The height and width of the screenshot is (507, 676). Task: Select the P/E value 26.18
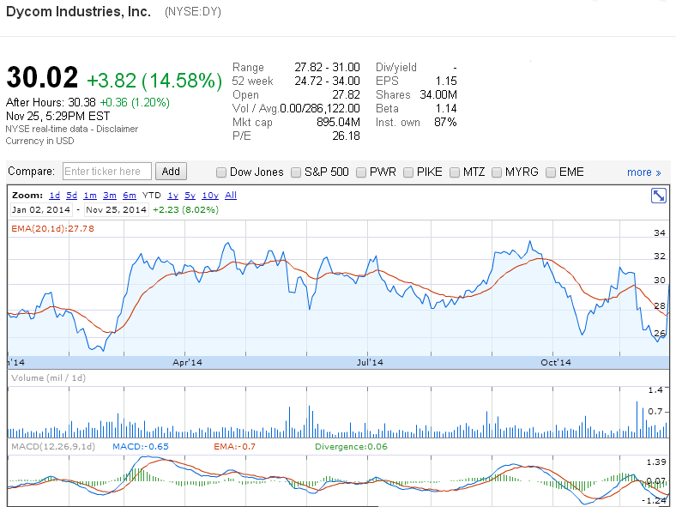[x=346, y=136]
